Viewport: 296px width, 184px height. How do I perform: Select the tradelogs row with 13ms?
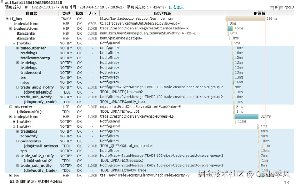149,68
